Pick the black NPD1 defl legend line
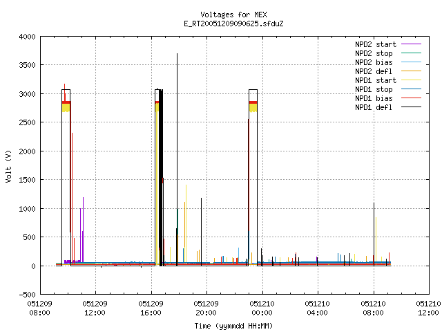Image resolution: width=442 pixels, height=332 pixels. click(412, 107)
